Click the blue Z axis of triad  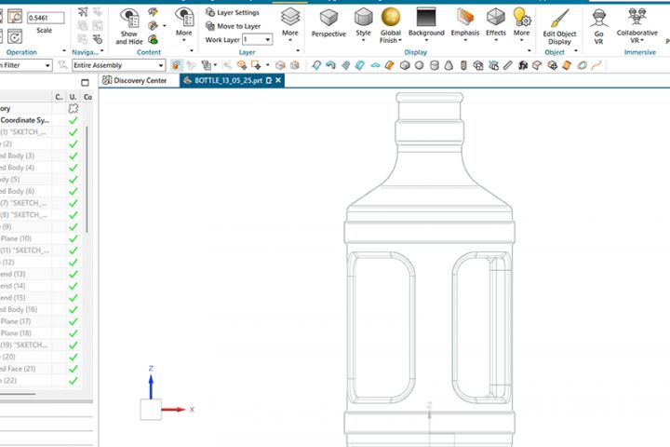[x=151, y=386]
